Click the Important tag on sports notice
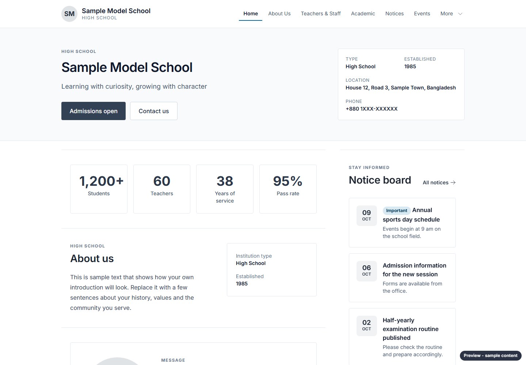The width and height of the screenshot is (526, 365). point(396,211)
